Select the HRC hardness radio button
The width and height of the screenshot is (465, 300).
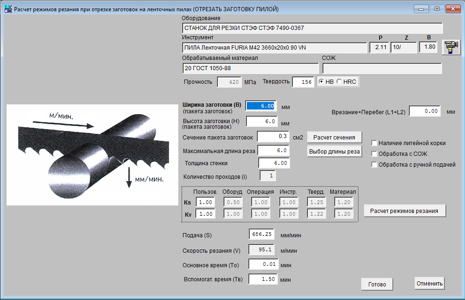tap(339, 82)
